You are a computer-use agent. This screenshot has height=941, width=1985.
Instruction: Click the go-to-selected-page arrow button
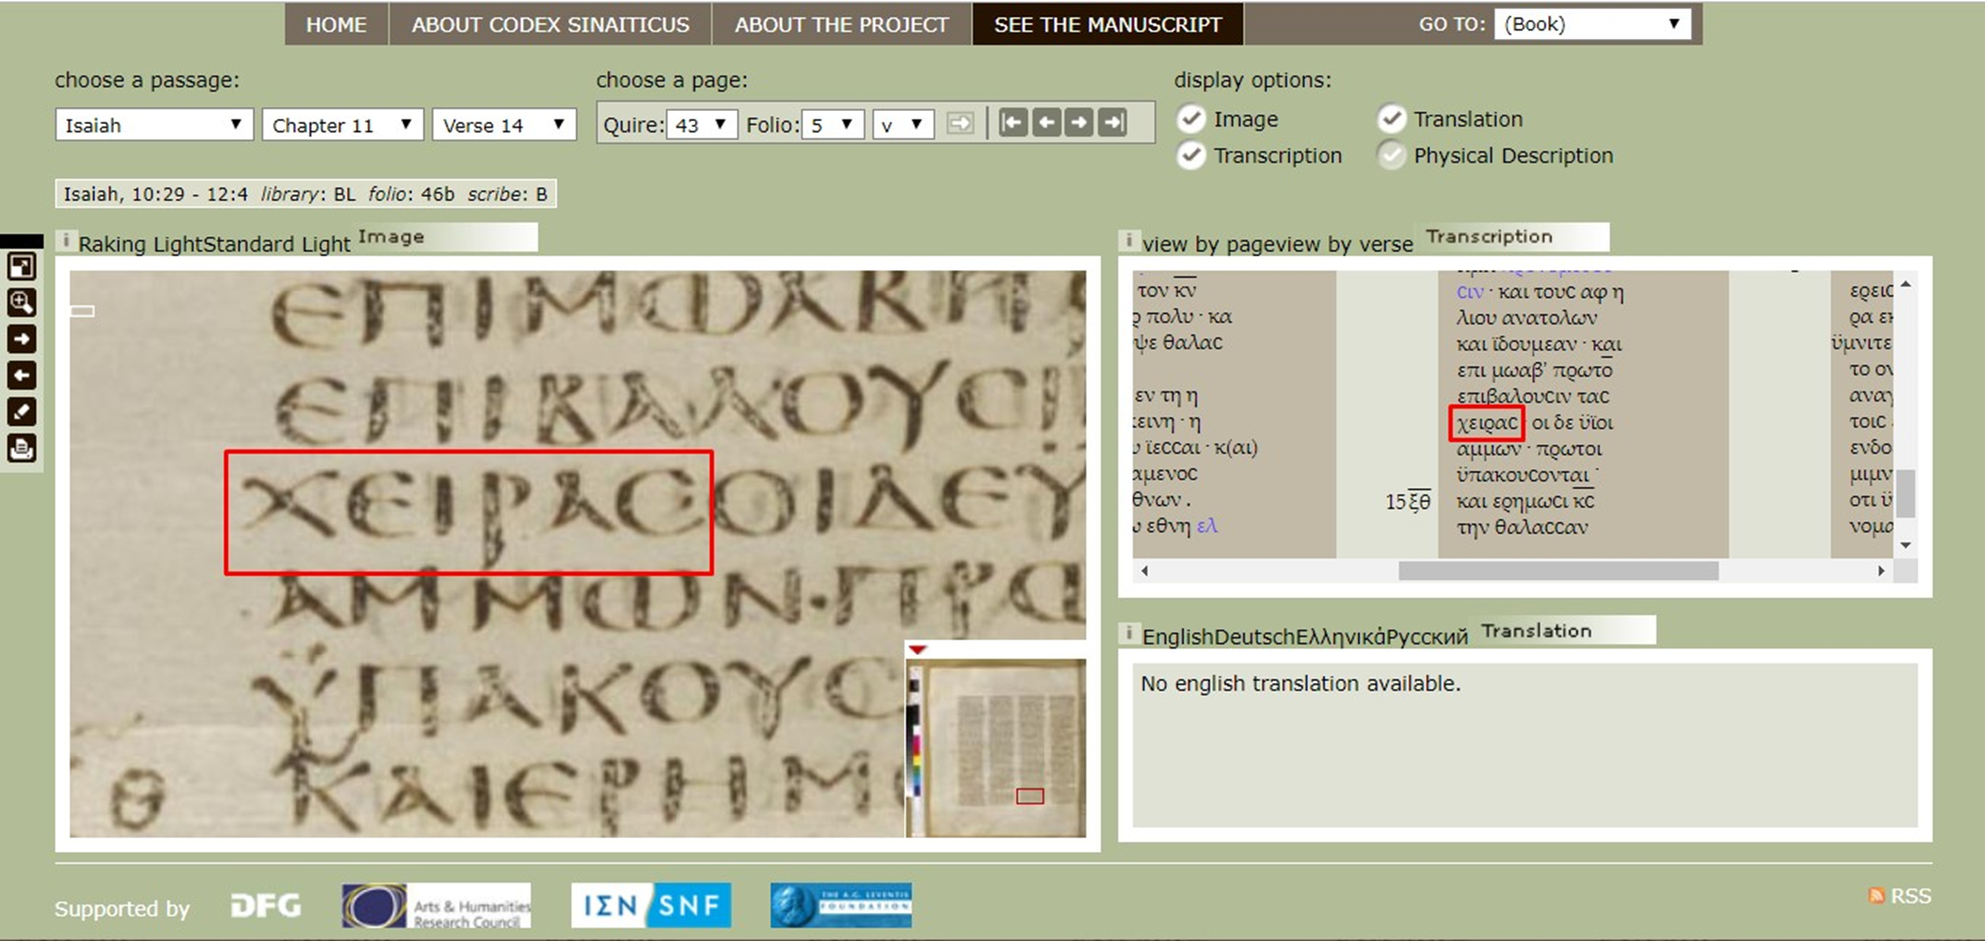click(x=961, y=124)
